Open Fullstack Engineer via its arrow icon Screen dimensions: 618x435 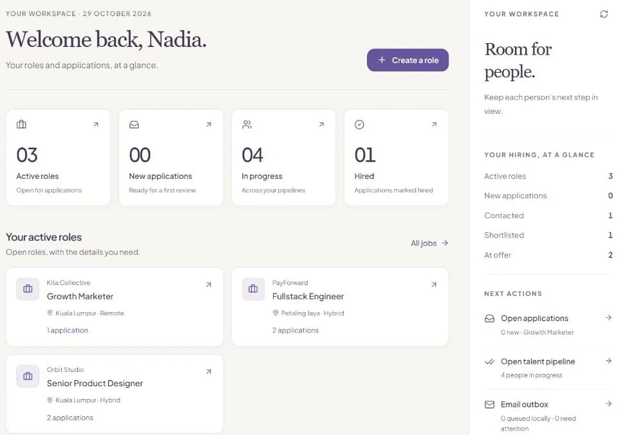tap(433, 284)
